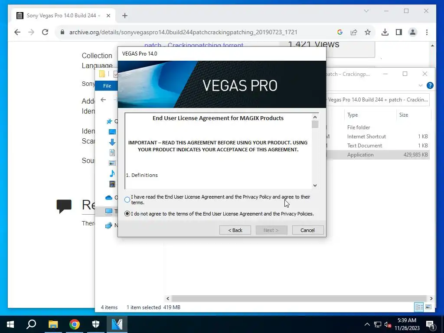Open Videos film icon in Explorer sidebar
This screenshot has width=444, height=333.
click(112, 184)
